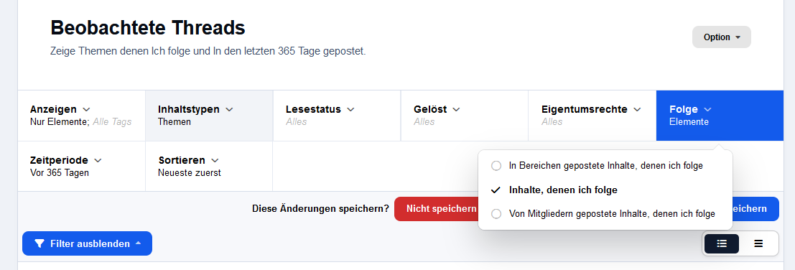The height and width of the screenshot is (270, 795).
Task: Expand the Sortieren filter
Action: (x=210, y=166)
